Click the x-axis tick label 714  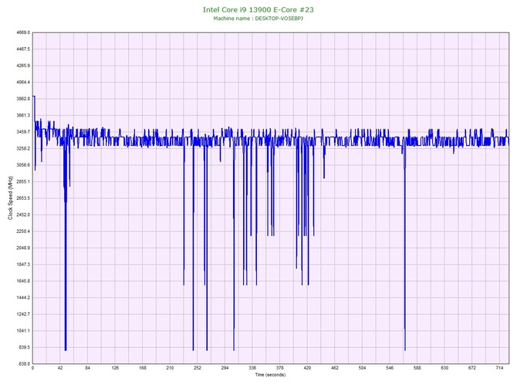499,368
